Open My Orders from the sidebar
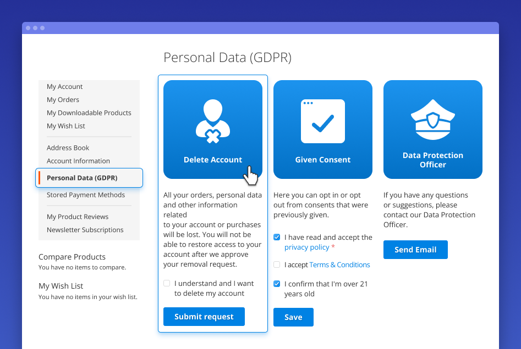Image resolution: width=521 pixels, height=349 pixels. (62, 99)
